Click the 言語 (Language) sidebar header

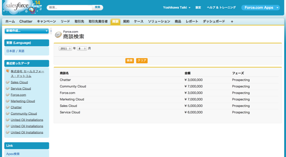(x=26, y=43)
